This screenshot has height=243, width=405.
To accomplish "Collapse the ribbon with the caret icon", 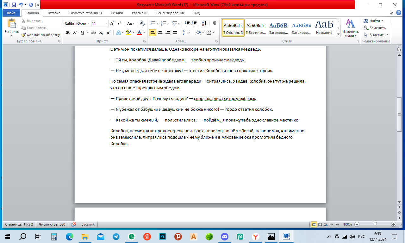I will point(392,13).
